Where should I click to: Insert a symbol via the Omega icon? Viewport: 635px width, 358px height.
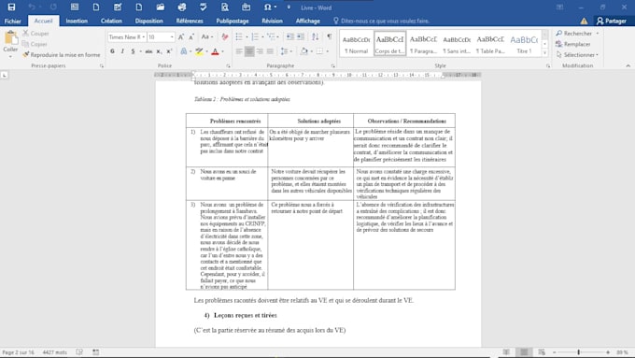[267, 7]
